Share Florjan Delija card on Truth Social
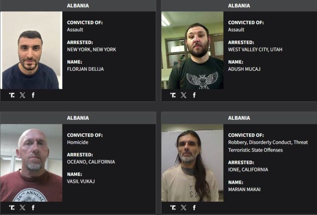Image resolution: width=317 pixels, height=215 pixels. point(12,95)
